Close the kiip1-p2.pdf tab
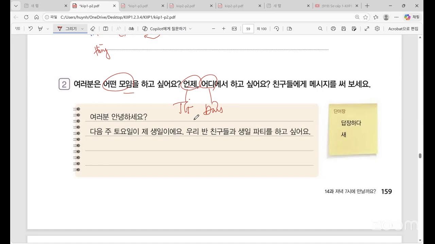Viewport: 435px width, 244px height. [114, 6]
